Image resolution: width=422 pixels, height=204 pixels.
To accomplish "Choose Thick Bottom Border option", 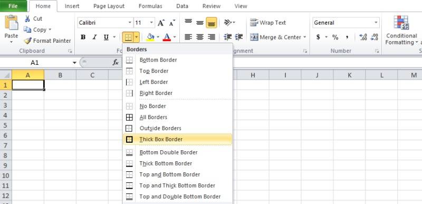I will 178,163.
